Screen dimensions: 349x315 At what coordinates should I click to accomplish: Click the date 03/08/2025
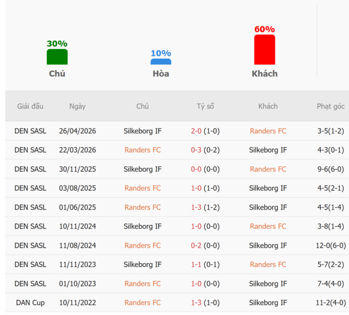(x=77, y=188)
